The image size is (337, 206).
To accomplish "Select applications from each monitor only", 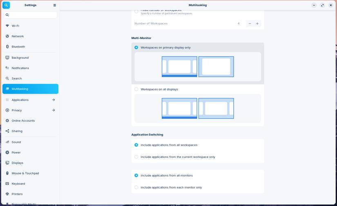I will click(136, 187).
